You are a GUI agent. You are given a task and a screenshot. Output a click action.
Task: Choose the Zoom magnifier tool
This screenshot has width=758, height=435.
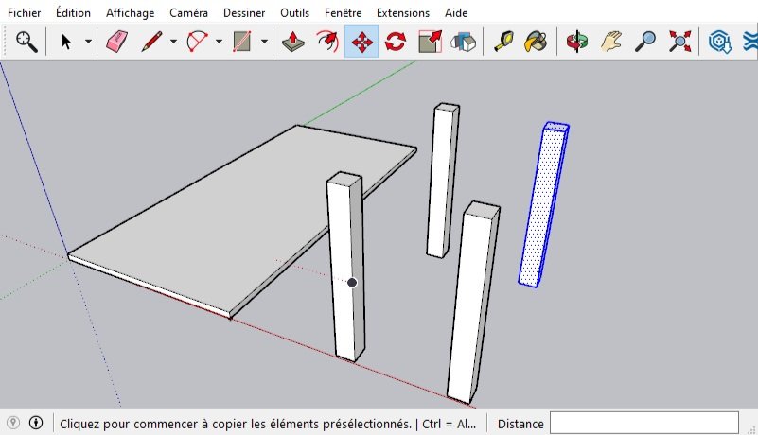645,42
